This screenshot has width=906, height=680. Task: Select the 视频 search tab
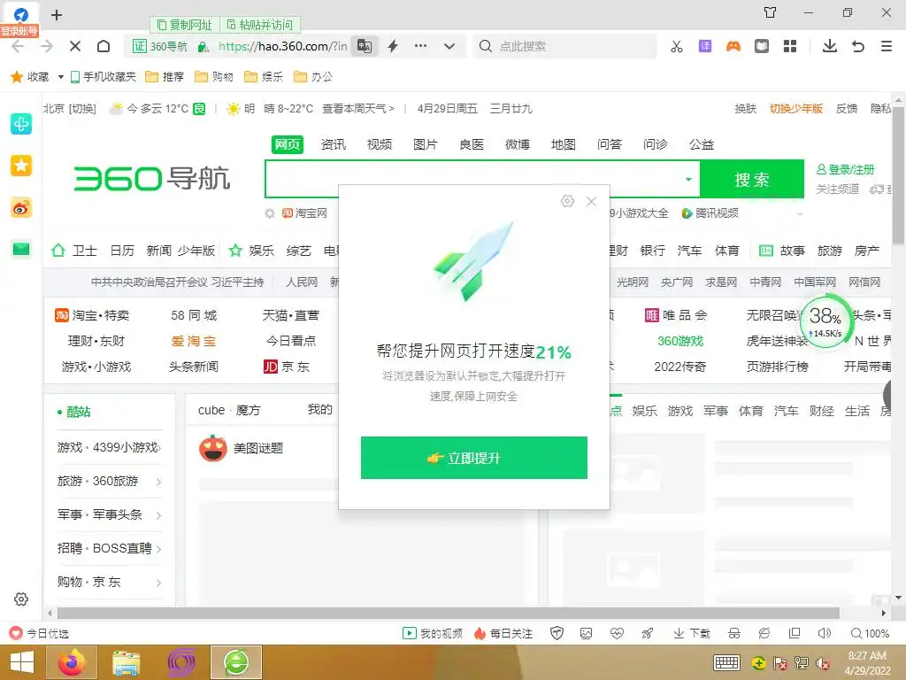tap(380, 144)
